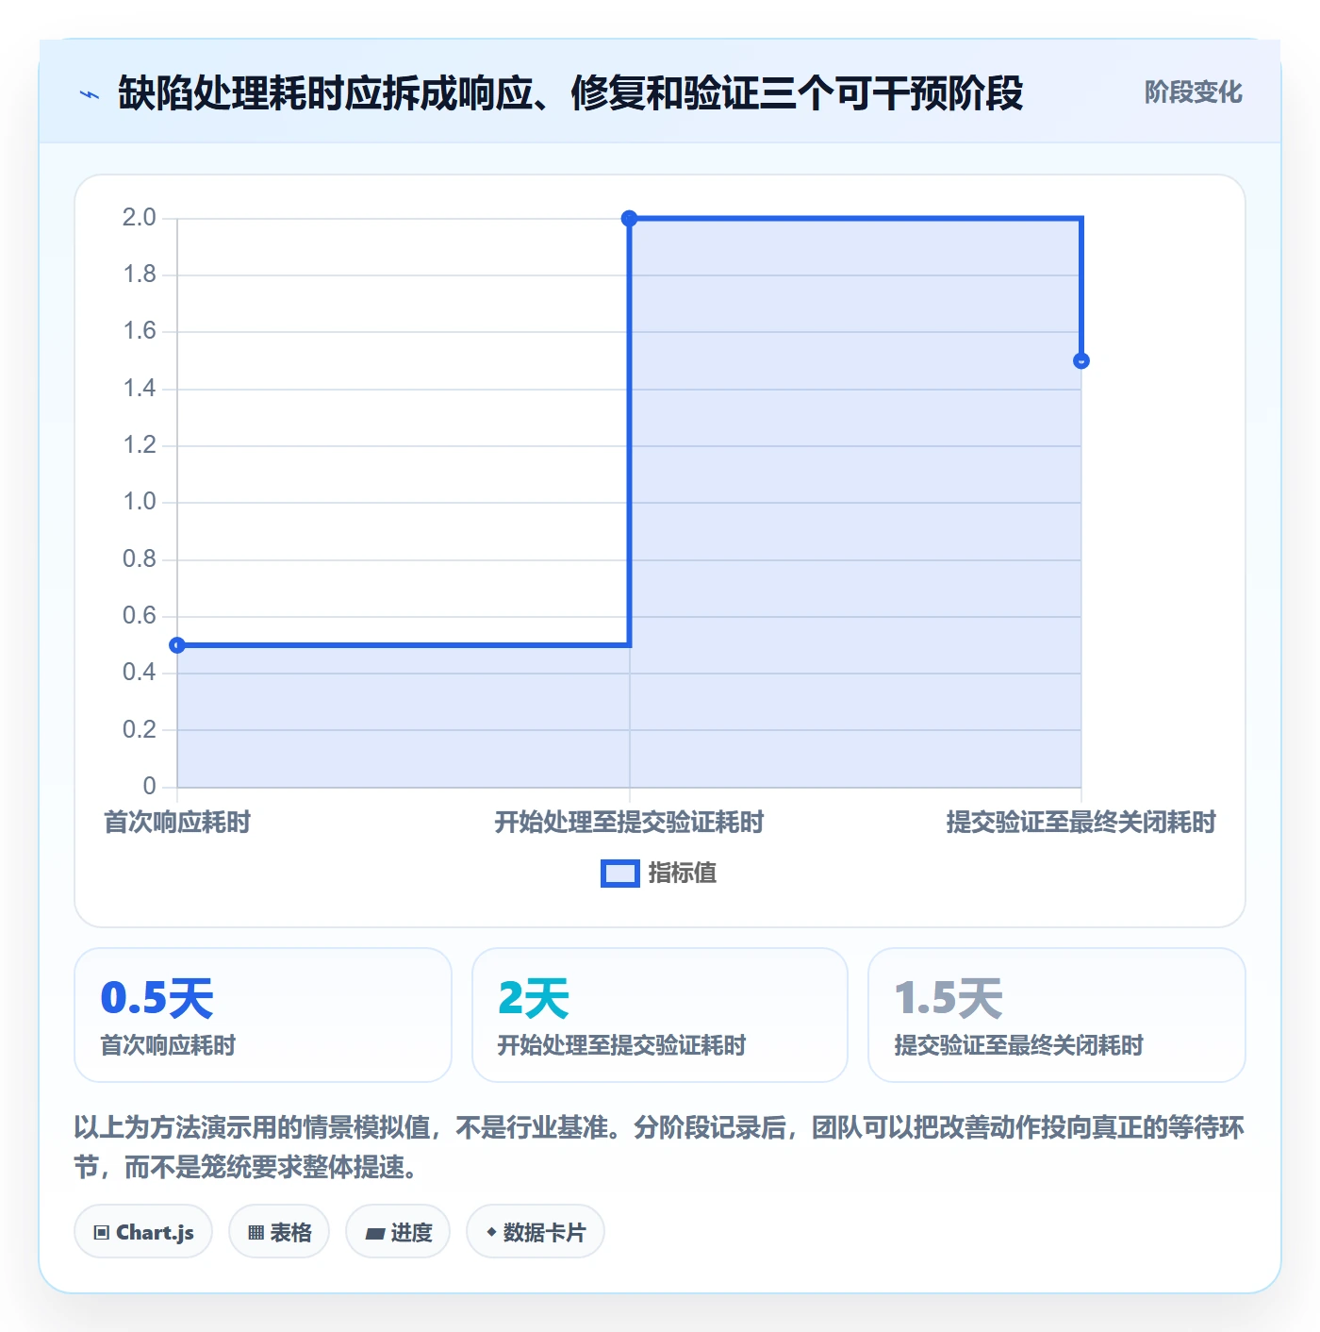
Task: Click the y-axis value 0.4
Action: coord(140,673)
